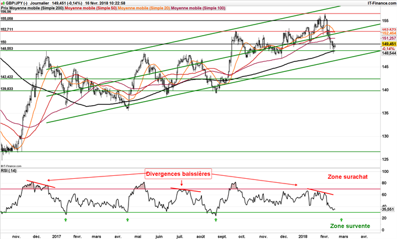Click the 155,058 horizontal level label

[x=7, y=19]
